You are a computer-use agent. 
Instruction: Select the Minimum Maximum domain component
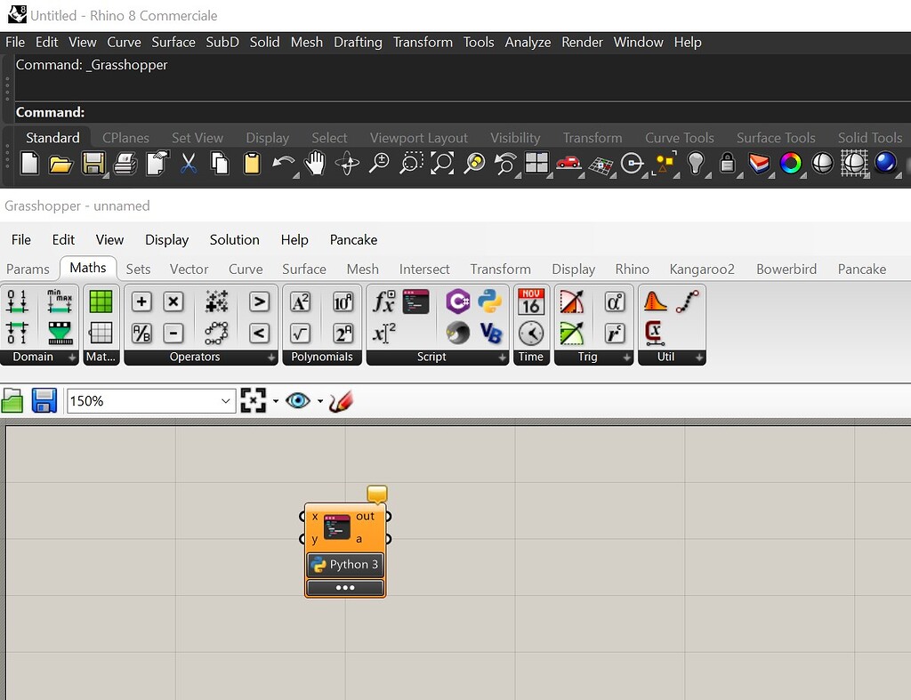[60, 302]
